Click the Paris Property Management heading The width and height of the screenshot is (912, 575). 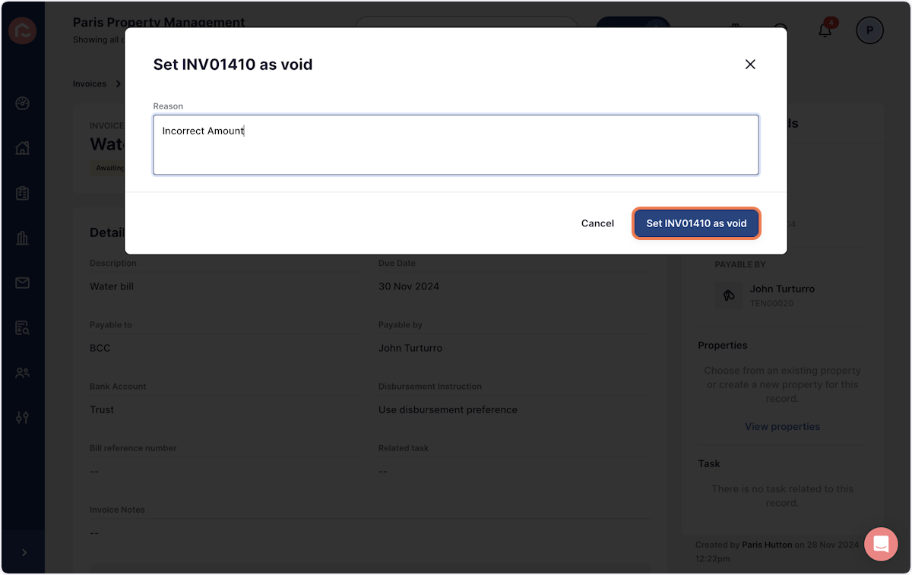tap(159, 22)
